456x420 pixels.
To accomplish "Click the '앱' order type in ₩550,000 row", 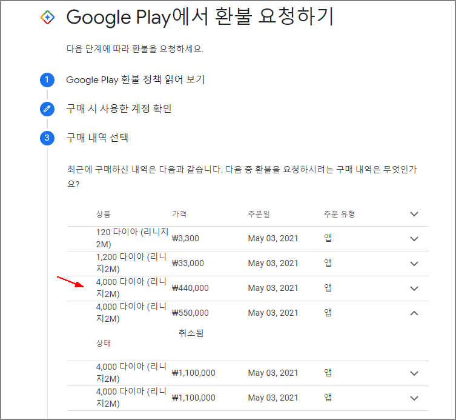I will [328, 313].
